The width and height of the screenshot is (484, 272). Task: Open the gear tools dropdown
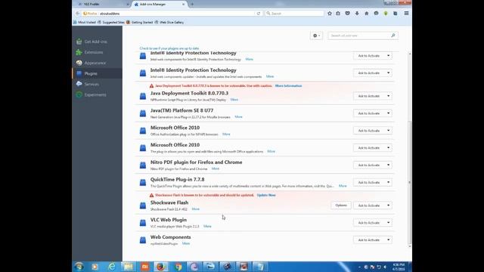[x=316, y=36]
